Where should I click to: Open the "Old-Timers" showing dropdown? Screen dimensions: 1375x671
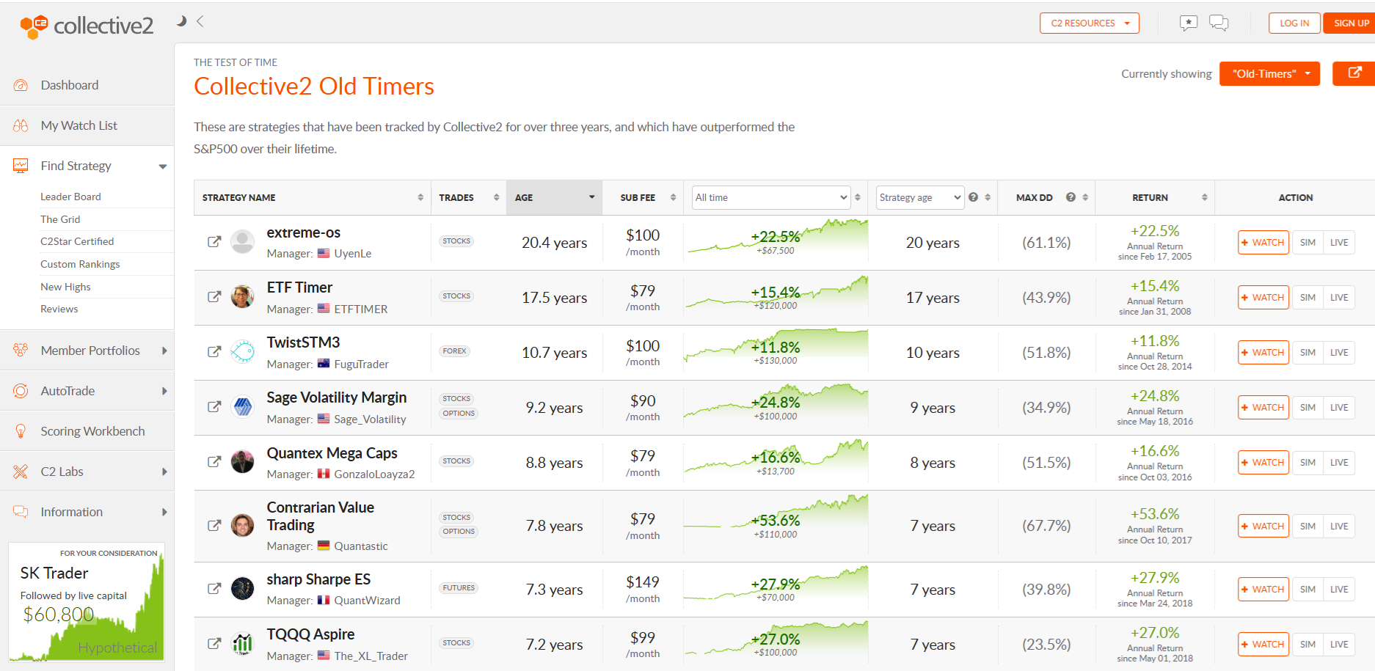(1269, 74)
